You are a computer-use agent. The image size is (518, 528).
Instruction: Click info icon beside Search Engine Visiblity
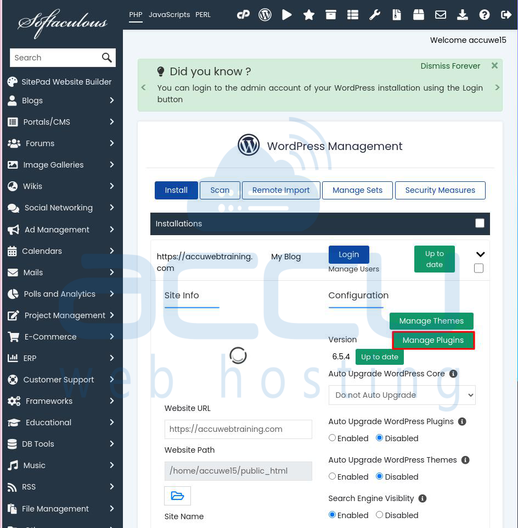[x=423, y=498]
